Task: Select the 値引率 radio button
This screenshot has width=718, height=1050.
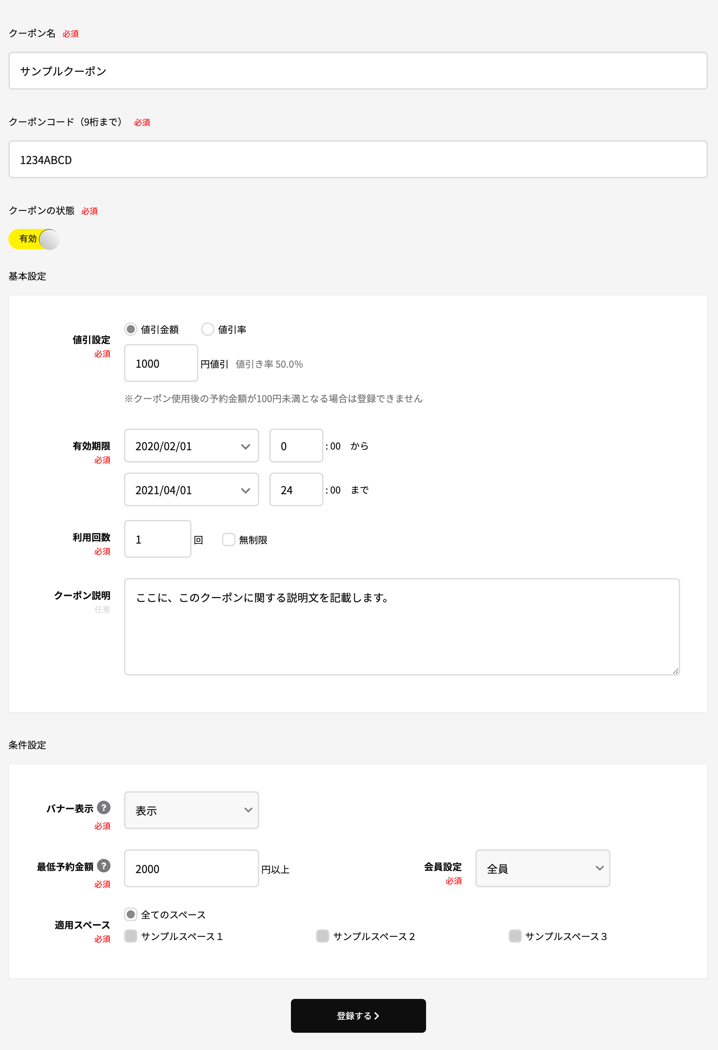Action: [207, 329]
